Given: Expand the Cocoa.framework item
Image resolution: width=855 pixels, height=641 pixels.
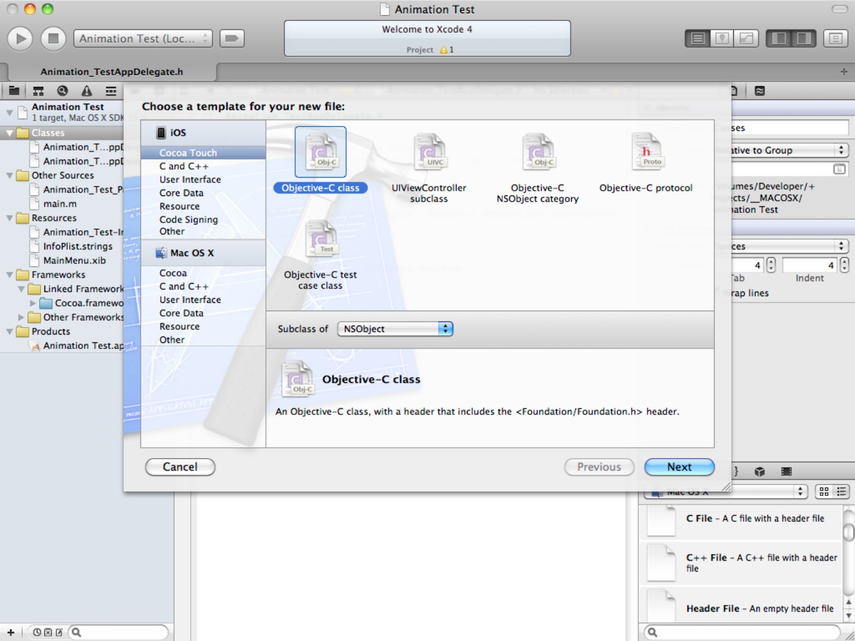Looking at the screenshot, I should click(x=33, y=303).
